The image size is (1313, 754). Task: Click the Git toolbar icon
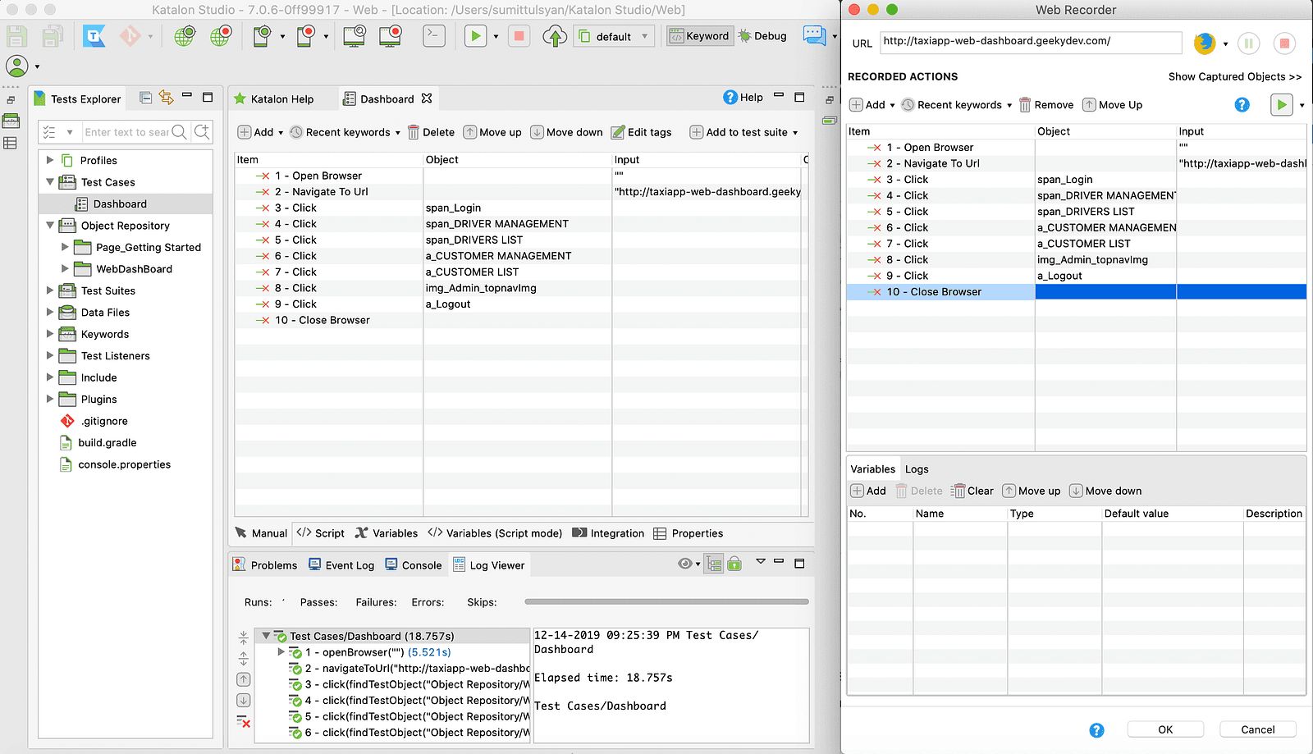click(130, 36)
